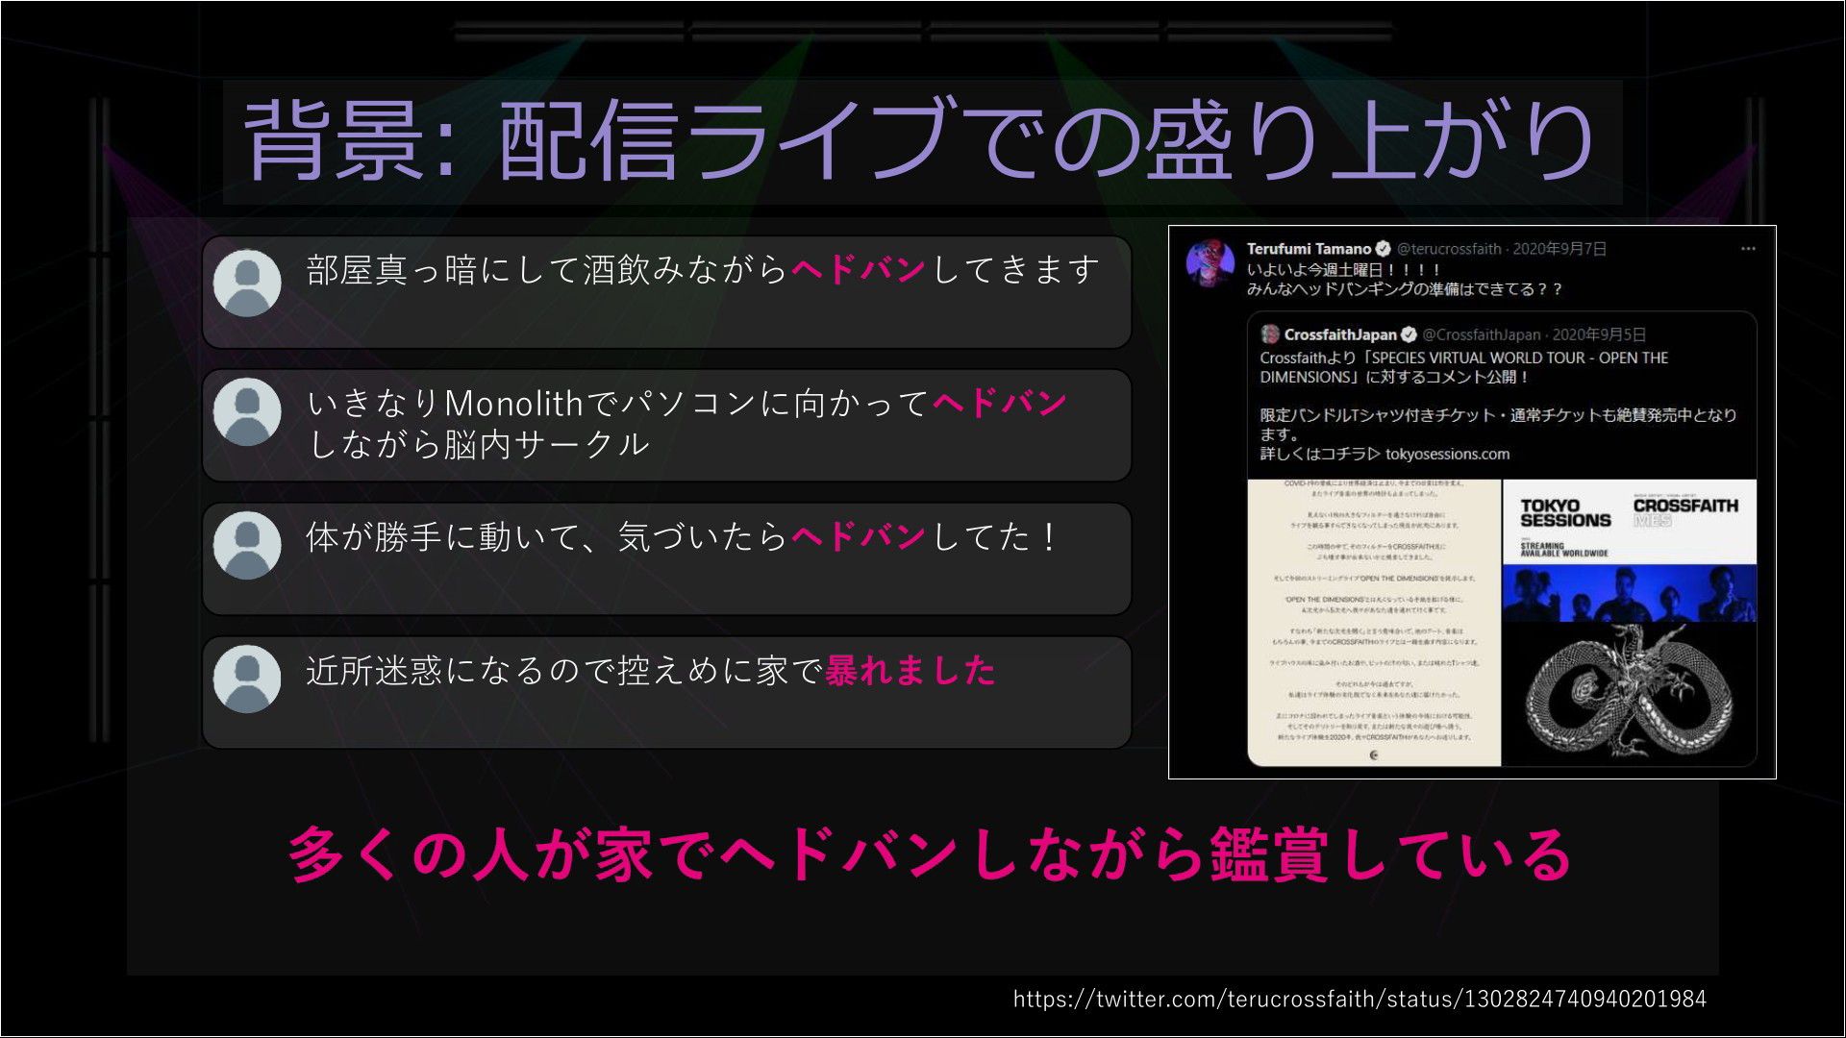Click the avatar next to 近所迷惑 comment
Viewport: 1846px width, 1038px height.
[x=247, y=679]
